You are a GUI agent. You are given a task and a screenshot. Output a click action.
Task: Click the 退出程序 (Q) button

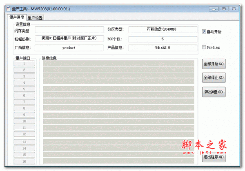click(x=214, y=157)
